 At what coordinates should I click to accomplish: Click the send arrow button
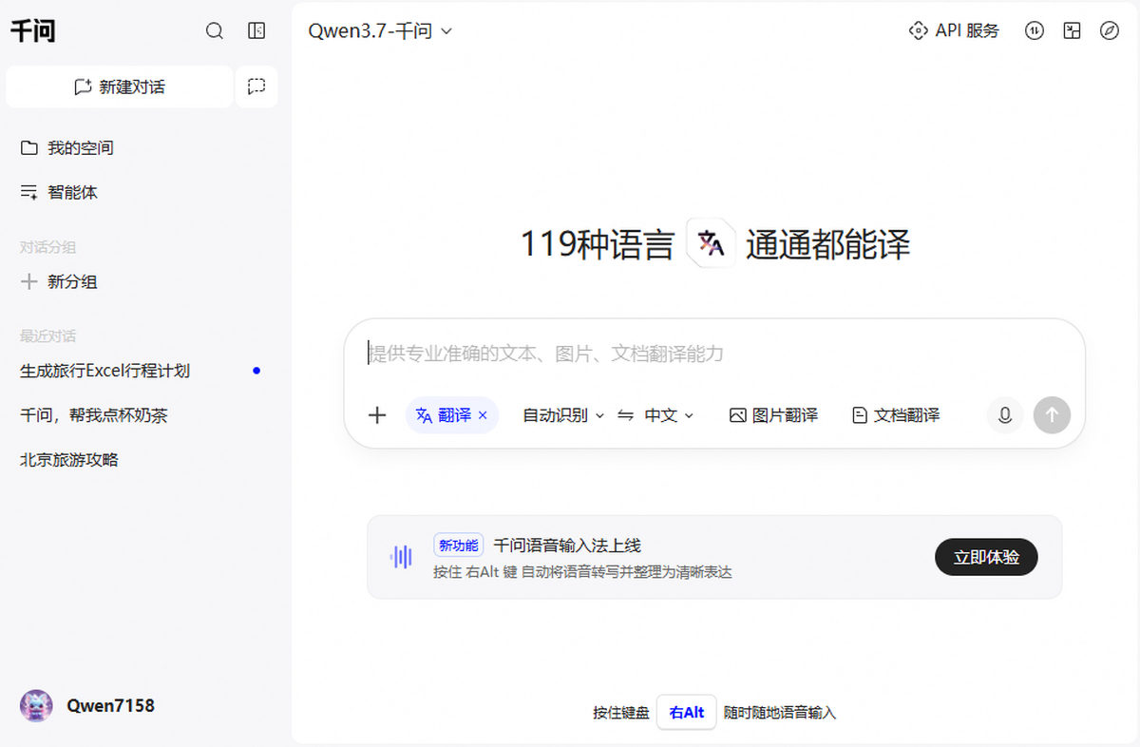(1052, 415)
